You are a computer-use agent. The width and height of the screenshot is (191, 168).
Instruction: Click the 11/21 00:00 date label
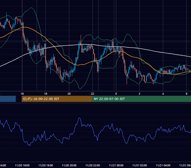point(116,165)
